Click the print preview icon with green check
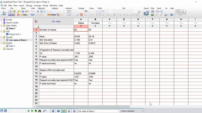 (152, 15)
